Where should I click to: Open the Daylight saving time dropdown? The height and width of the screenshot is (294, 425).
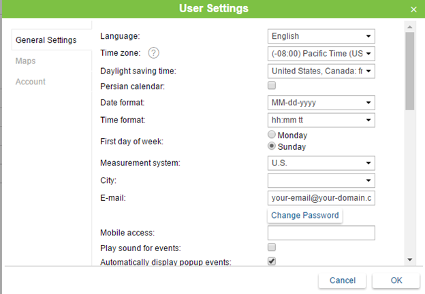[321, 70]
